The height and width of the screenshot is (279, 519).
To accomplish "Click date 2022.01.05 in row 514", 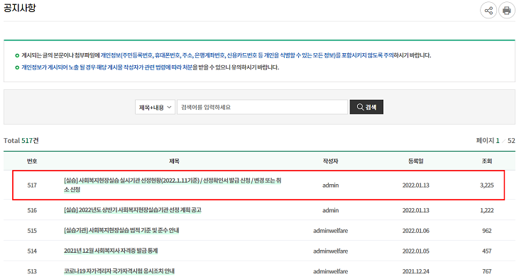I will [x=416, y=251].
